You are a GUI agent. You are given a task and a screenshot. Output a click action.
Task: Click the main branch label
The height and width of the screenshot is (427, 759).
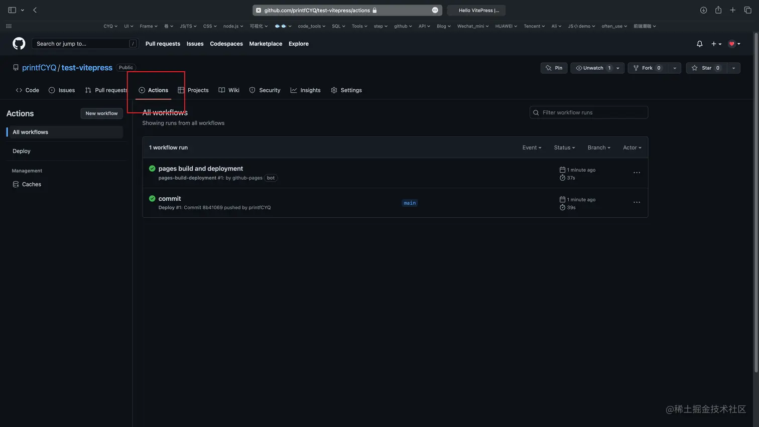coord(410,203)
